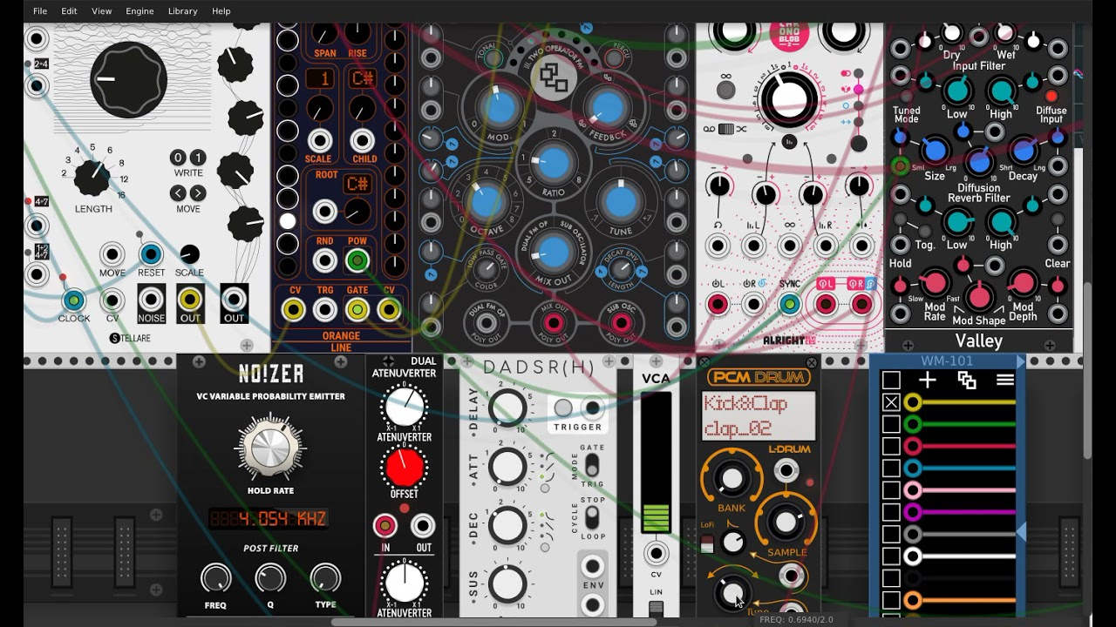Screen dimensions: 1116x627
Task: Open the File menu
Action: [x=40, y=11]
